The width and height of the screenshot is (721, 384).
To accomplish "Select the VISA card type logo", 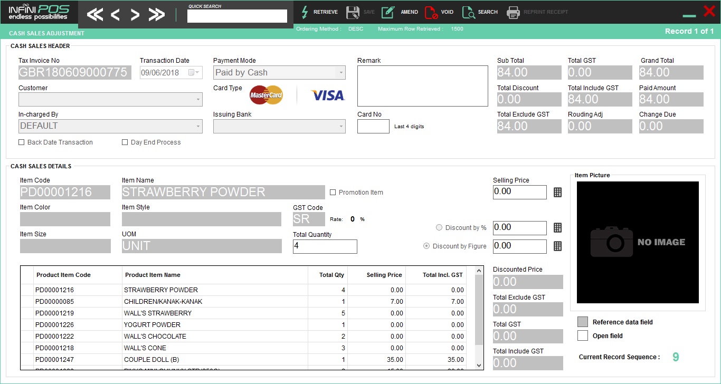I will click(x=328, y=95).
